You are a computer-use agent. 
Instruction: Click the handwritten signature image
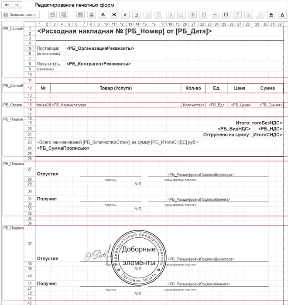point(98,254)
